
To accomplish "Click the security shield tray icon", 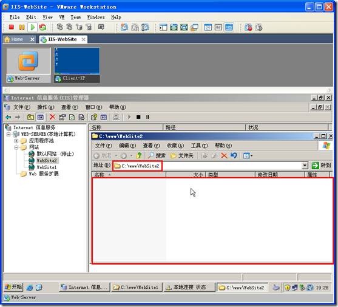I will [x=288, y=288].
